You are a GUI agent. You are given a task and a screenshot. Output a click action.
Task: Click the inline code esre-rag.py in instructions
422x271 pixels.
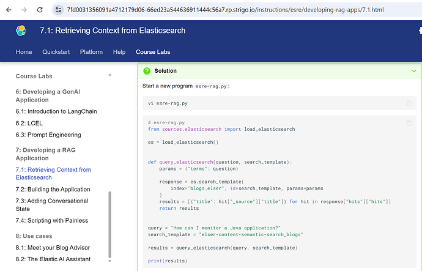click(x=211, y=86)
